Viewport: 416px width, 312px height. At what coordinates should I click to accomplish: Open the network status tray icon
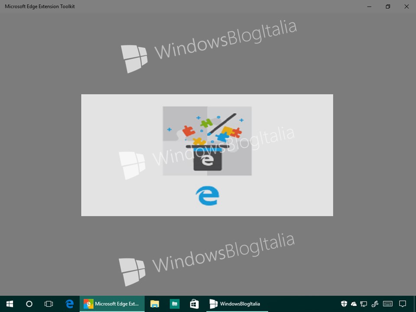pyautogui.click(x=364, y=304)
